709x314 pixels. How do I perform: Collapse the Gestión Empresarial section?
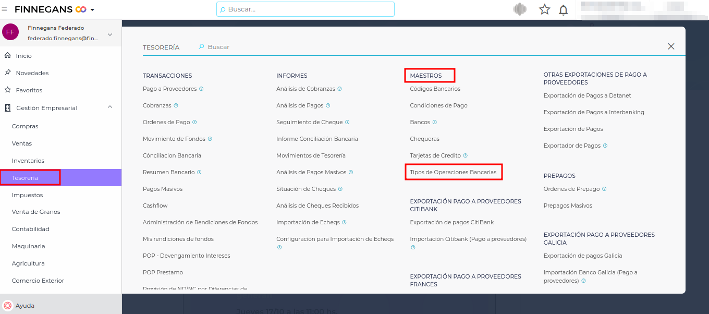[109, 107]
